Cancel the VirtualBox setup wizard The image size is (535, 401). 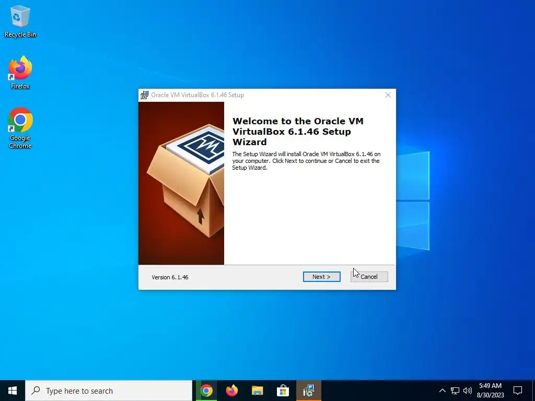pyautogui.click(x=369, y=277)
